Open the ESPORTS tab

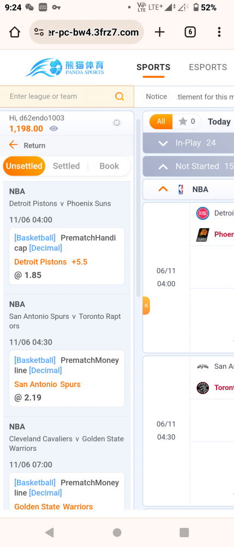[x=208, y=67]
